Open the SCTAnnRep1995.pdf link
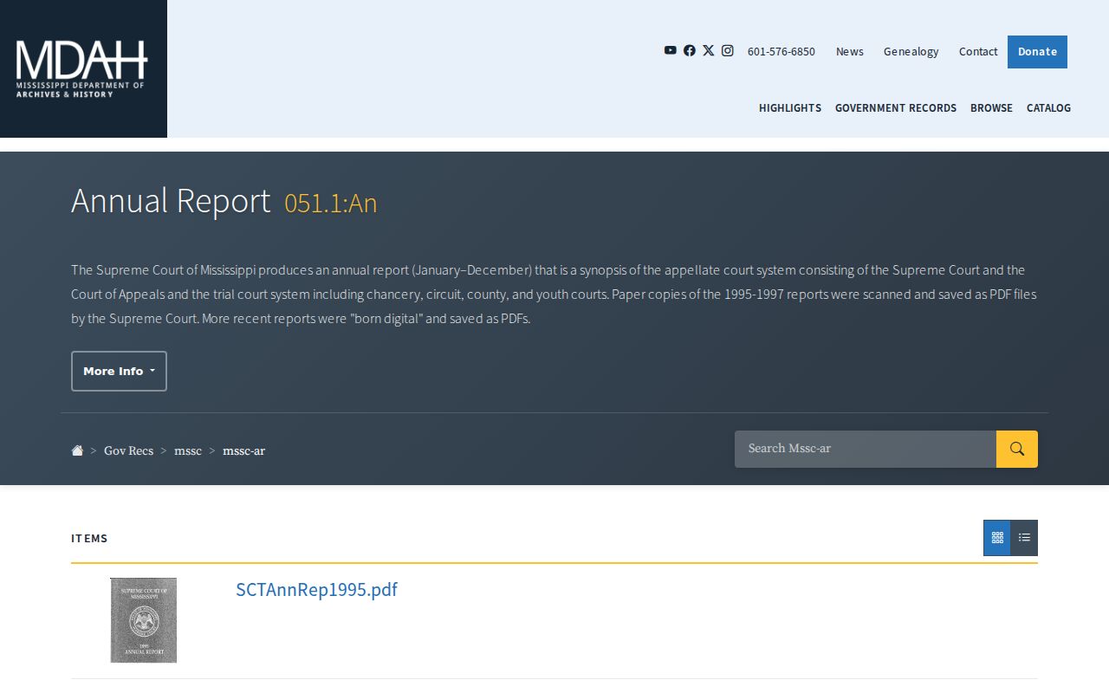Screen dimensions: 1109x693 (316, 589)
